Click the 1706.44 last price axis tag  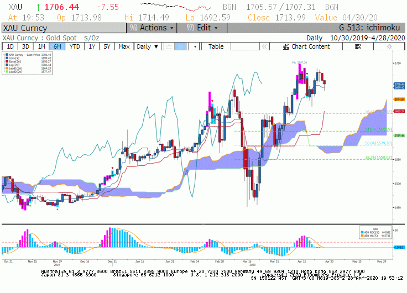pos(399,84)
